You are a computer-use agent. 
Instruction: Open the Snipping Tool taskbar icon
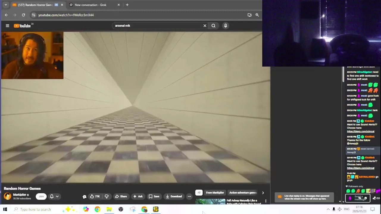132,209
